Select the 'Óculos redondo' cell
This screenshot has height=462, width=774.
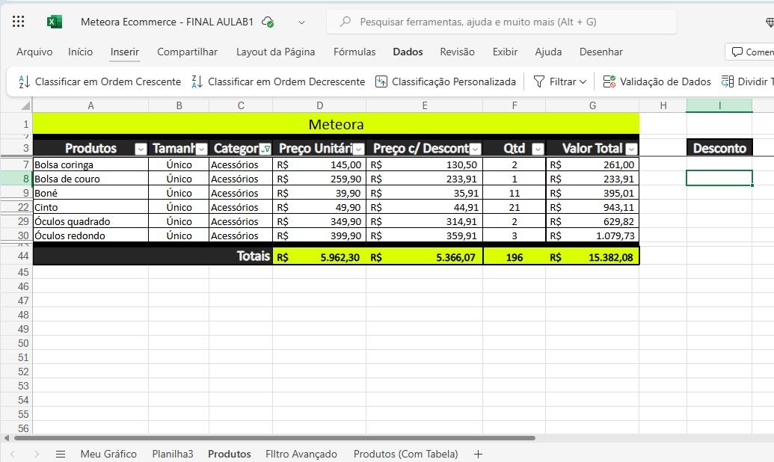90,235
